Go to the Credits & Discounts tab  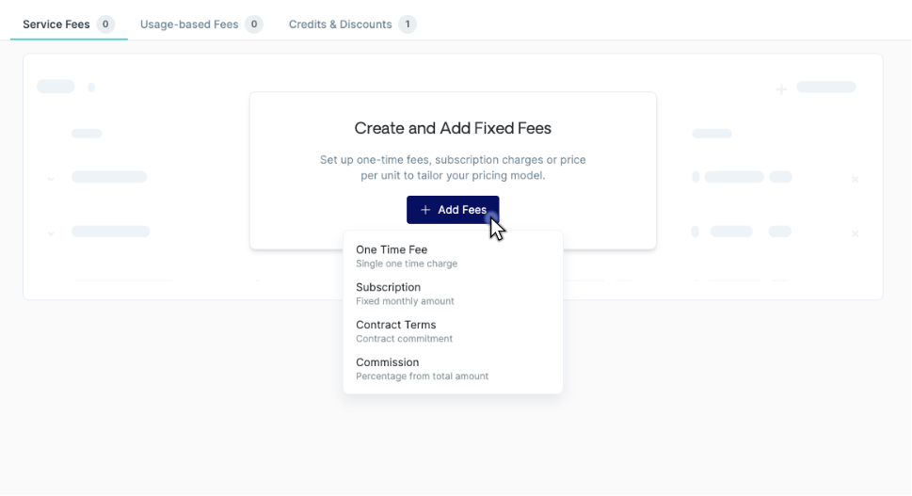(340, 24)
